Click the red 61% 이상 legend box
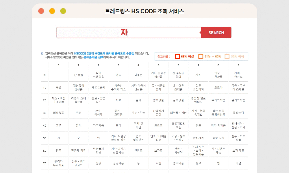 177,57
